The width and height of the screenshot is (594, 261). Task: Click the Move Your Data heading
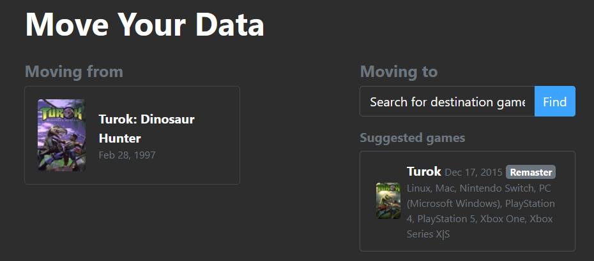click(x=144, y=24)
